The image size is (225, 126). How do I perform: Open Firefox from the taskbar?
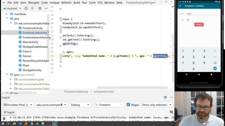[26, 124]
